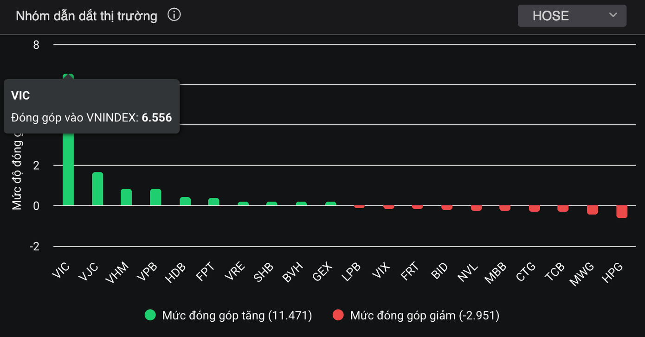Click the FPT contribution bar
This screenshot has height=337, width=645.
(x=214, y=202)
